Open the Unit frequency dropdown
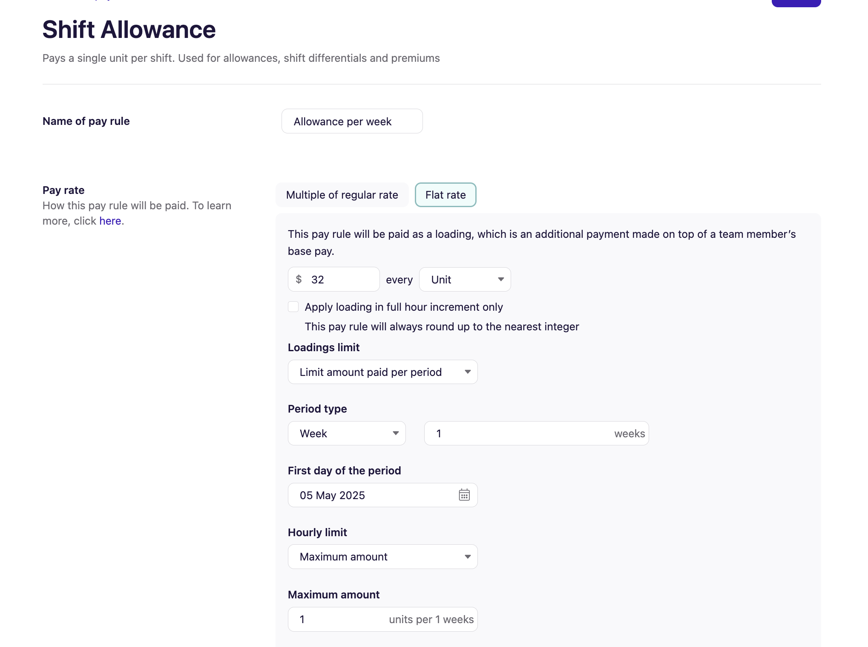This screenshot has height=647, width=868. click(464, 280)
